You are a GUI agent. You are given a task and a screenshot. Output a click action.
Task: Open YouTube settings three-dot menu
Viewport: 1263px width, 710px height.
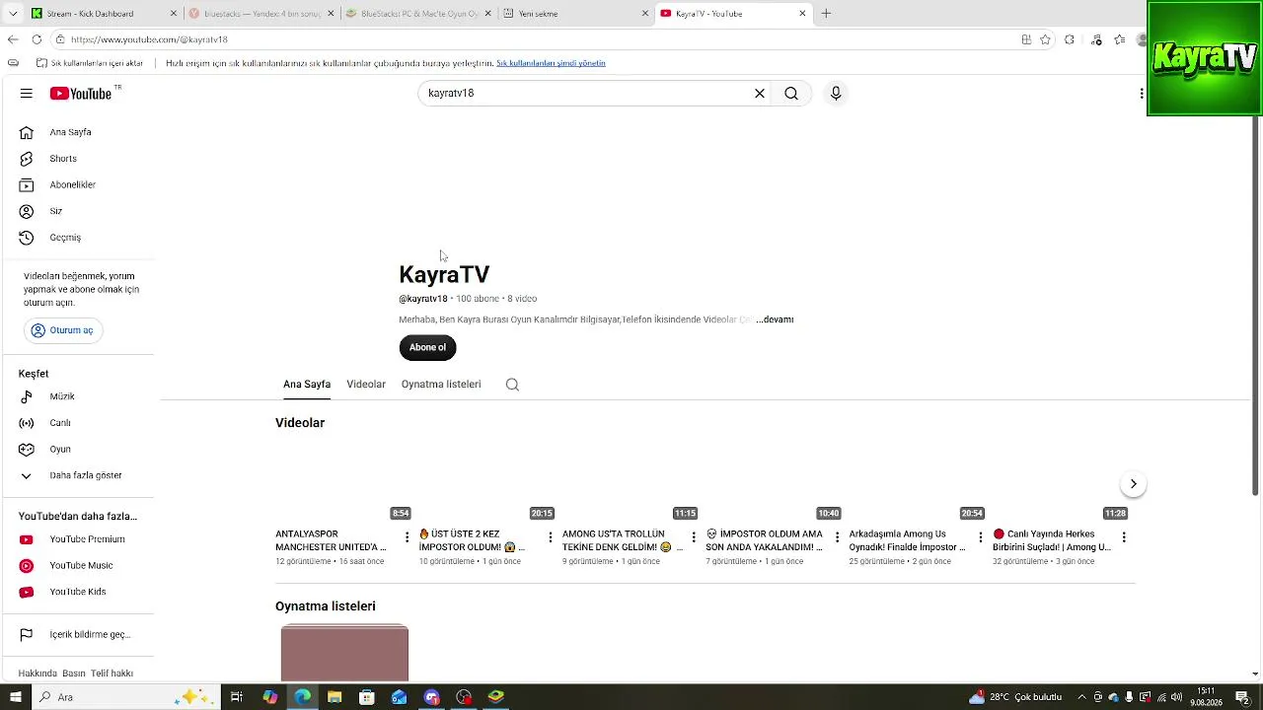pyautogui.click(x=1142, y=94)
